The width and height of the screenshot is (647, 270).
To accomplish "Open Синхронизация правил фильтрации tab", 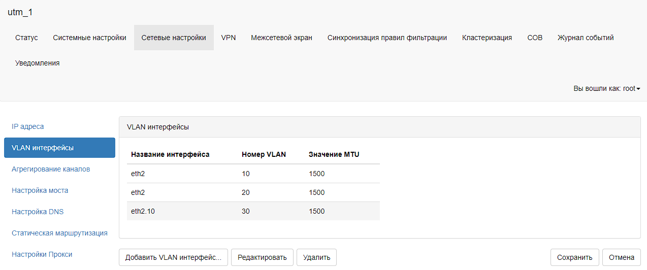I will tap(387, 38).
